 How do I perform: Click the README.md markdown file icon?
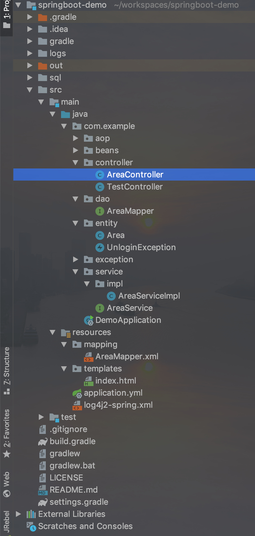43,490
